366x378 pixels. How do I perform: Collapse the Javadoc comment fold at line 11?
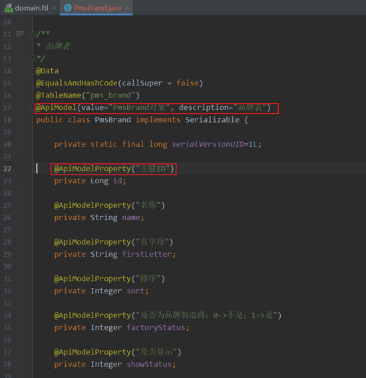pos(33,34)
